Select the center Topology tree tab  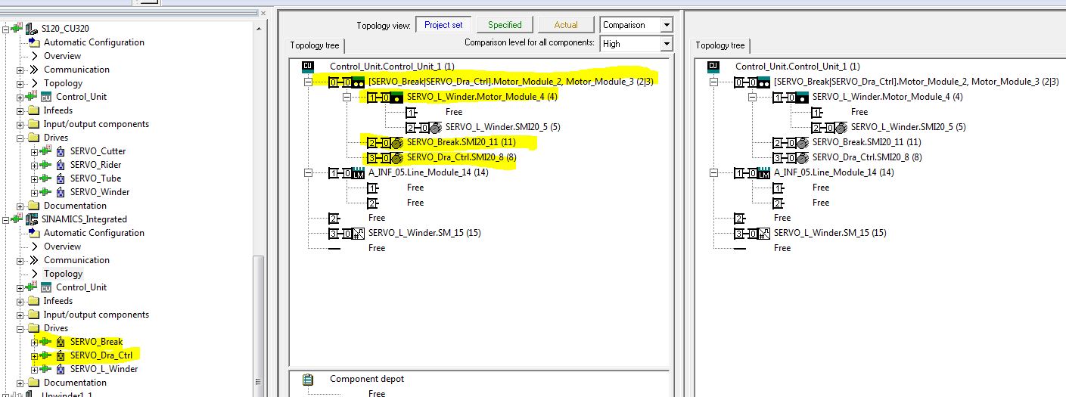point(315,45)
